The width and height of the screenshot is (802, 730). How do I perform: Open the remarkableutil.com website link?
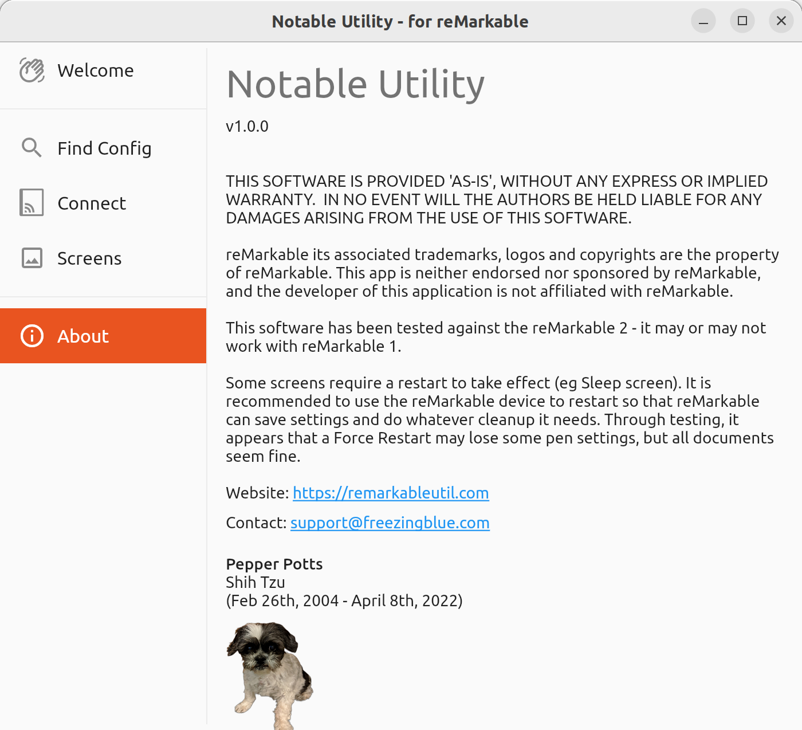coord(391,493)
